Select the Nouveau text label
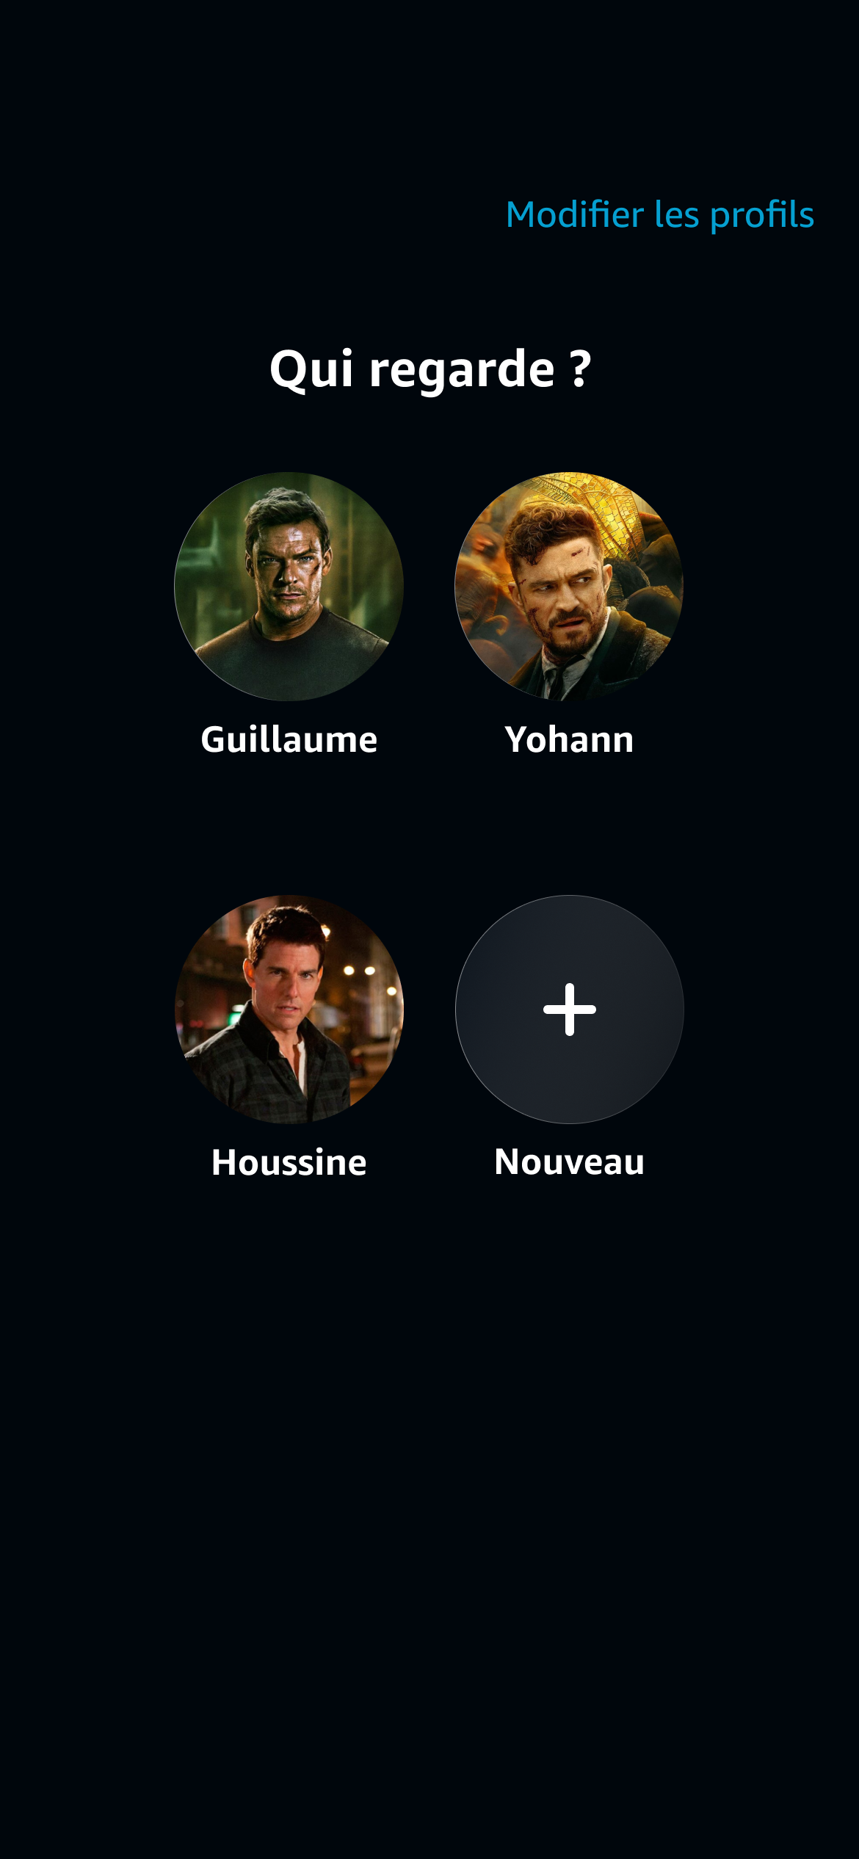The width and height of the screenshot is (859, 1859). point(569,1162)
